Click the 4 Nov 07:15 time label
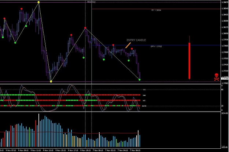Screen dimensions: 229x152 click(x=11, y=150)
